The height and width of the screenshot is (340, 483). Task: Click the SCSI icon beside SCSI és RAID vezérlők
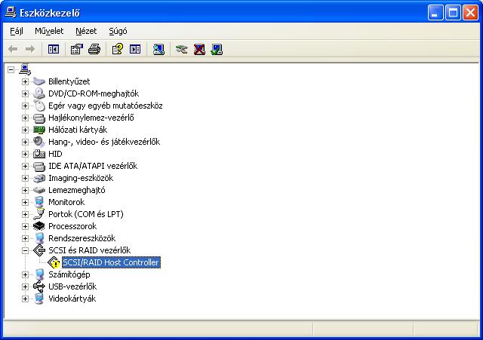[x=39, y=250]
